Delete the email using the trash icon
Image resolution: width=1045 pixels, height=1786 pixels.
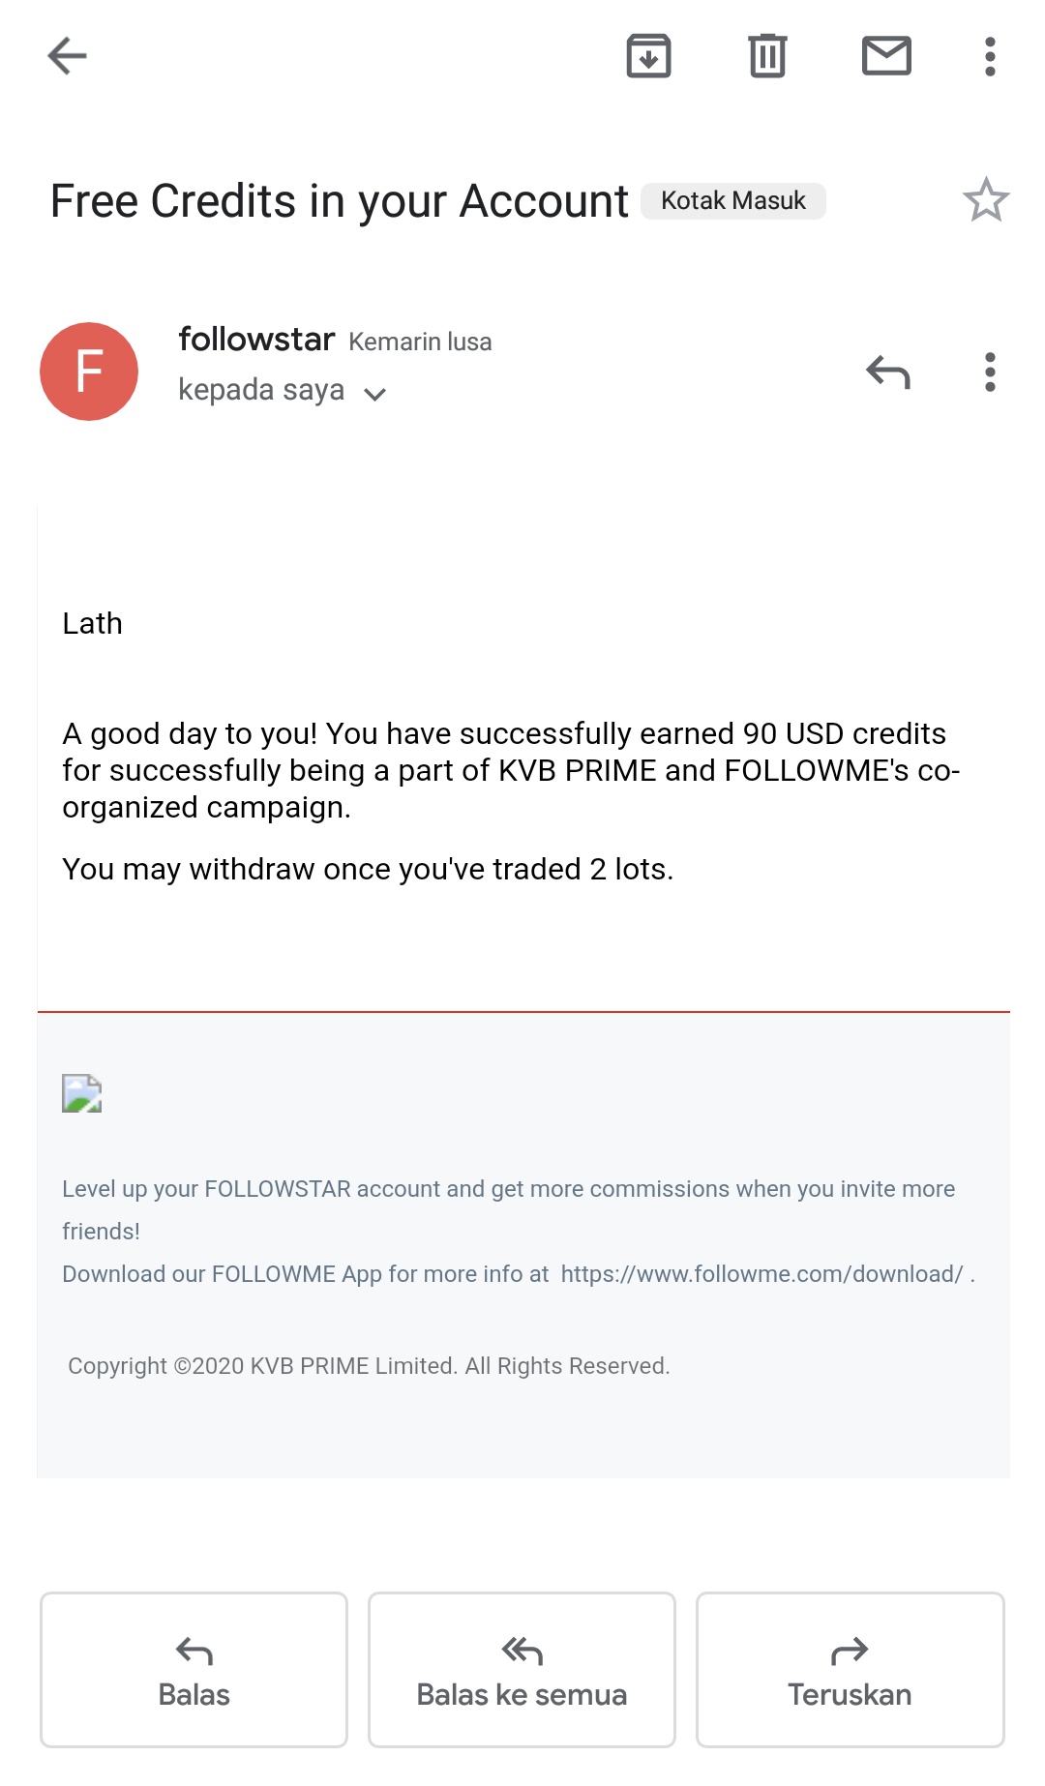tap(767, 56)
